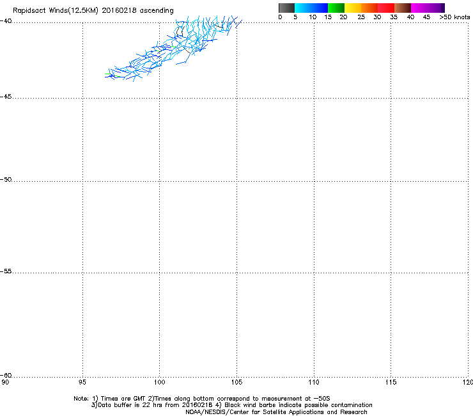The image size is (473, 416).
Task: Click the note line 'Data buffer is 22 hrs'
Action: tap(231, 405)
